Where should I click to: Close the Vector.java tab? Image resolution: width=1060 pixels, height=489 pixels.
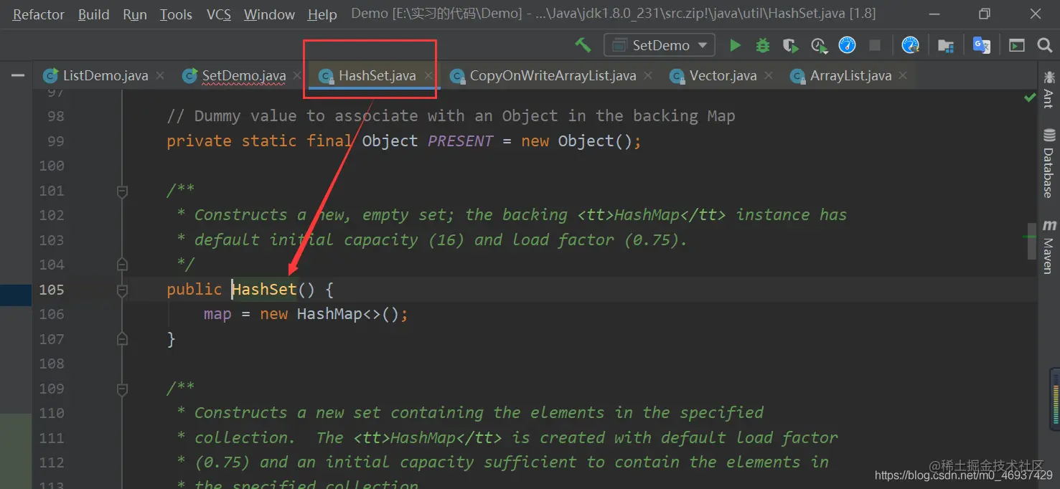pyautogui.click(x=769, y=75)
